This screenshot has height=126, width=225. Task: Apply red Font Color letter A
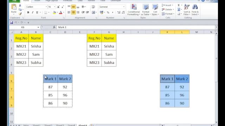click(60, 13)
